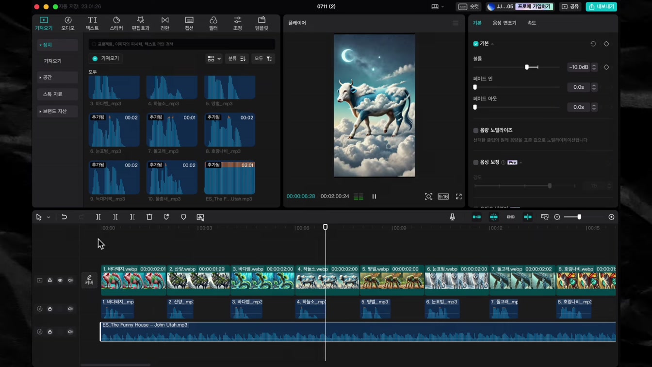Click the delete-left trim icon
652x367 pixels.
pos(115,217)
